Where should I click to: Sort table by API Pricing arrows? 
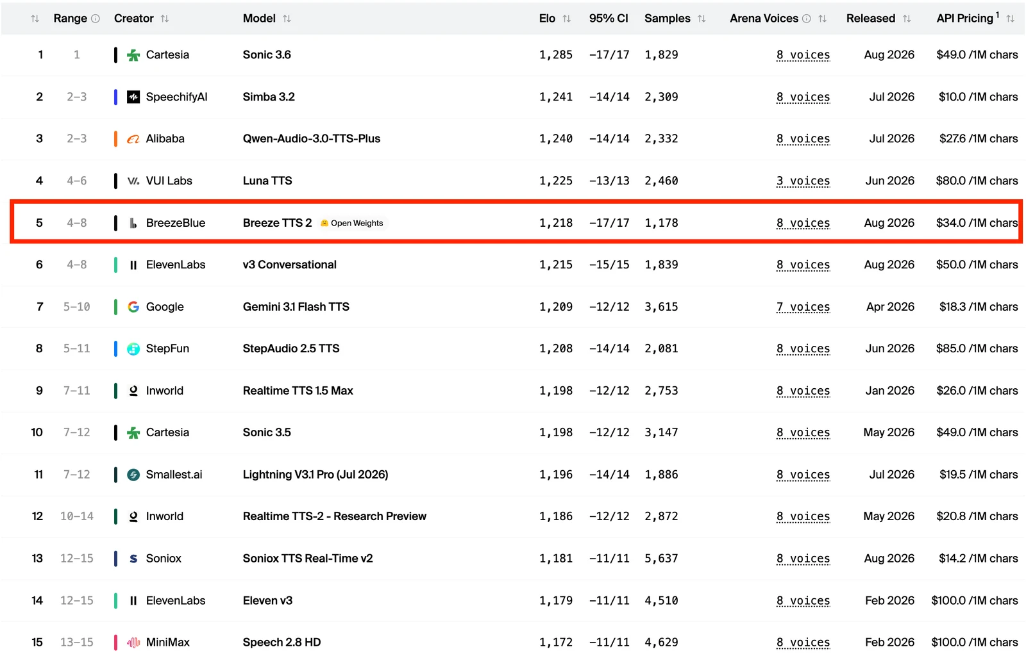(x=1010, y=19)
